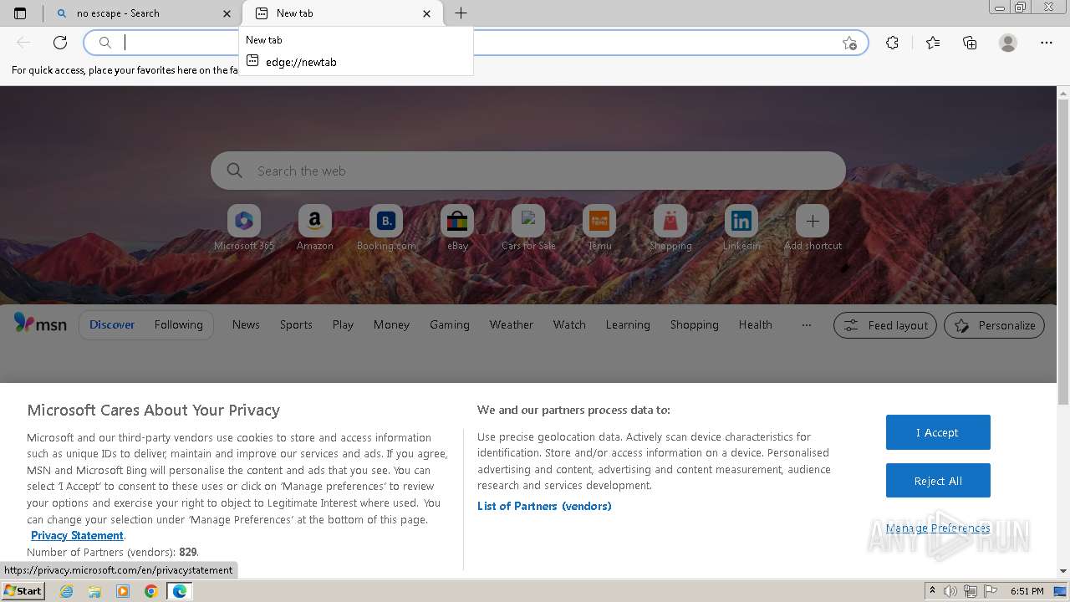Open the Shopping shortcut tile
Viewport: 1070px width, 602px height.
tap(670, 227)
